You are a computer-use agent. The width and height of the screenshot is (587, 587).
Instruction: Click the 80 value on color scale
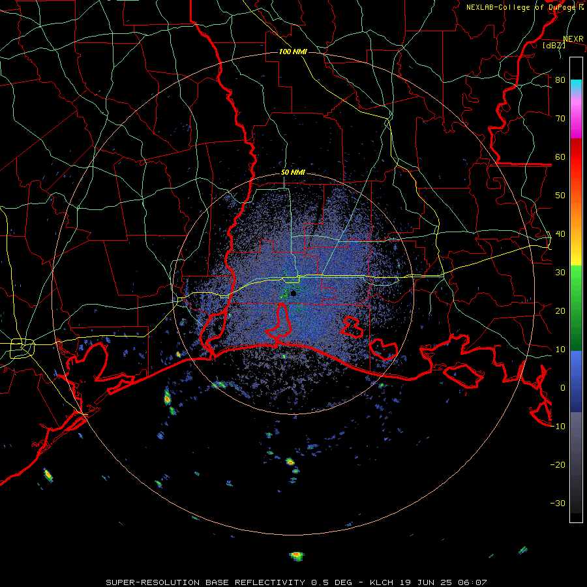(x=560, y=80)
